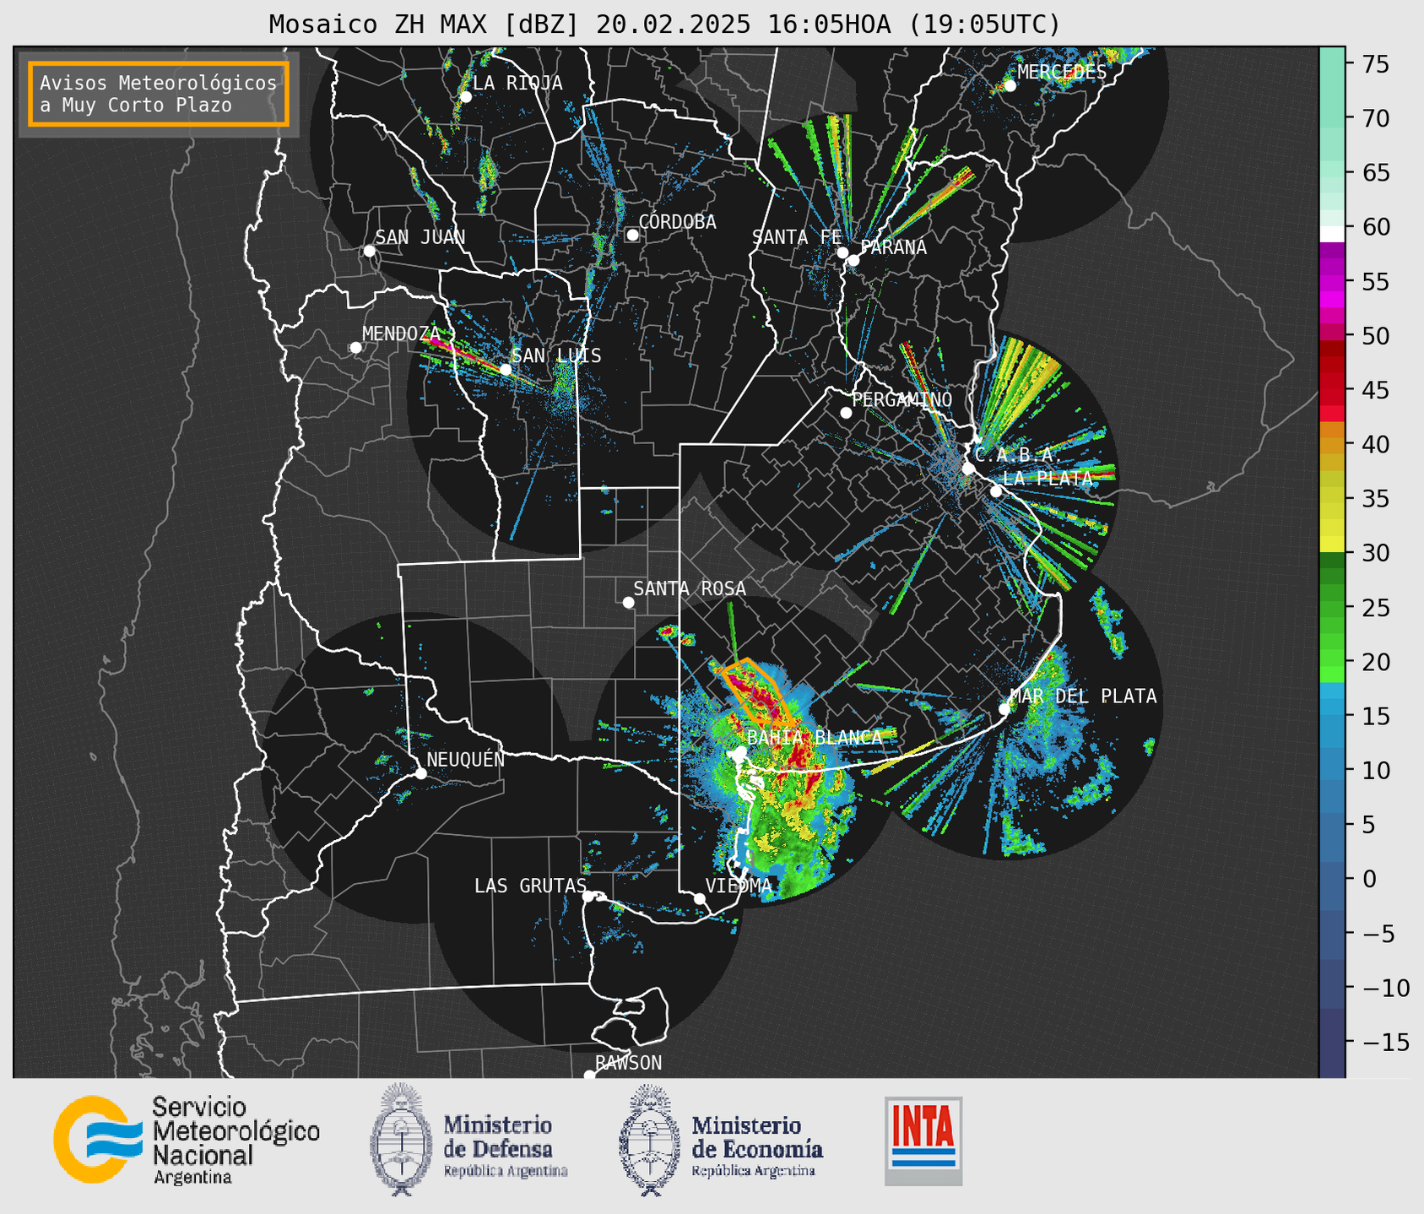Click the white 60 dBZ band on colorbar
Image resolution: width=1424 pixels, height=1214 pixels.
click(1332, 234)
